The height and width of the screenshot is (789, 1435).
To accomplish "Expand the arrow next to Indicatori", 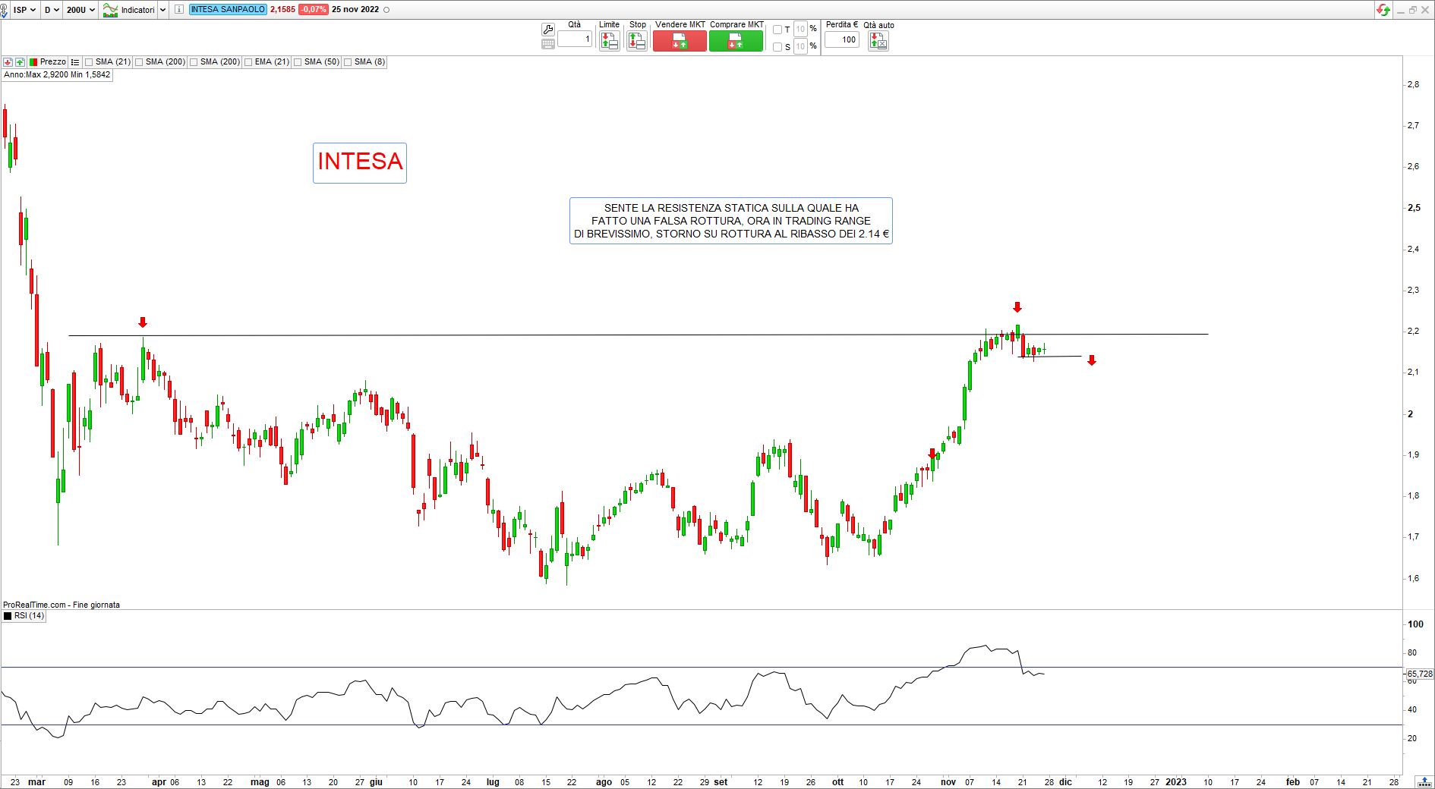I will point(162,10).
